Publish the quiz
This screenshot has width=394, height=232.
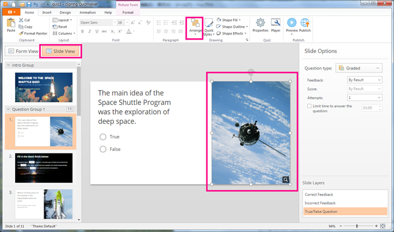pyautogui.click(x=305, y=25)
